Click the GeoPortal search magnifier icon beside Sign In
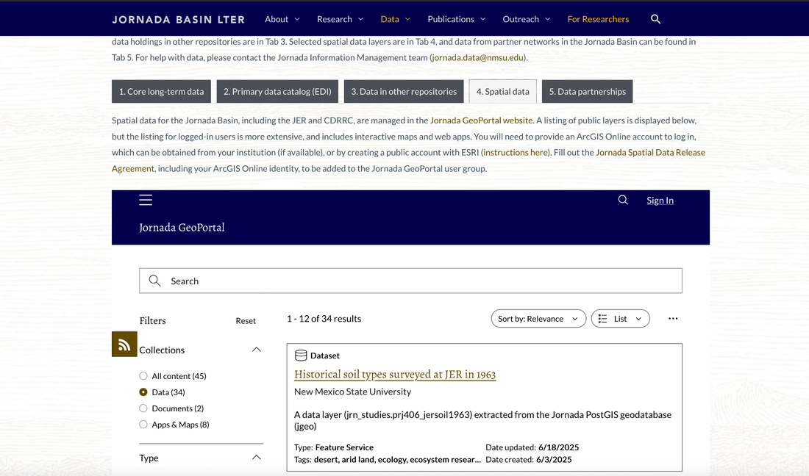809x476 pixels. pos(623,200)
